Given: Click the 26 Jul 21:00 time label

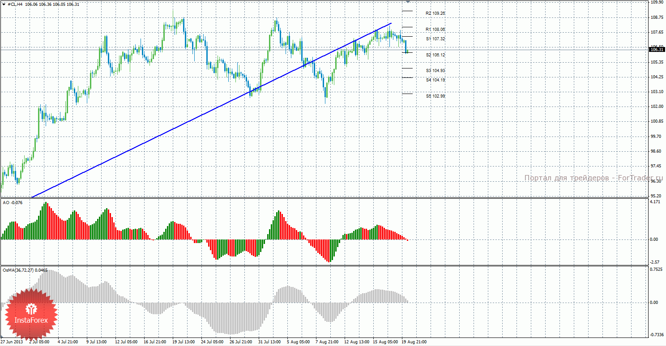Looking at the screenshot, I should (241, 342).
